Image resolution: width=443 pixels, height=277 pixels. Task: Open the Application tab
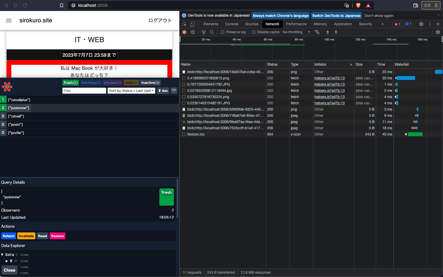pos(343,24)
